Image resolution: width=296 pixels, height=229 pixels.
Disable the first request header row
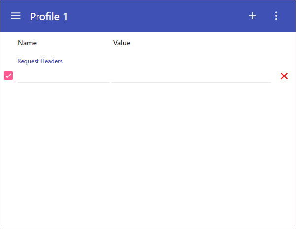(x=8, y=76)
